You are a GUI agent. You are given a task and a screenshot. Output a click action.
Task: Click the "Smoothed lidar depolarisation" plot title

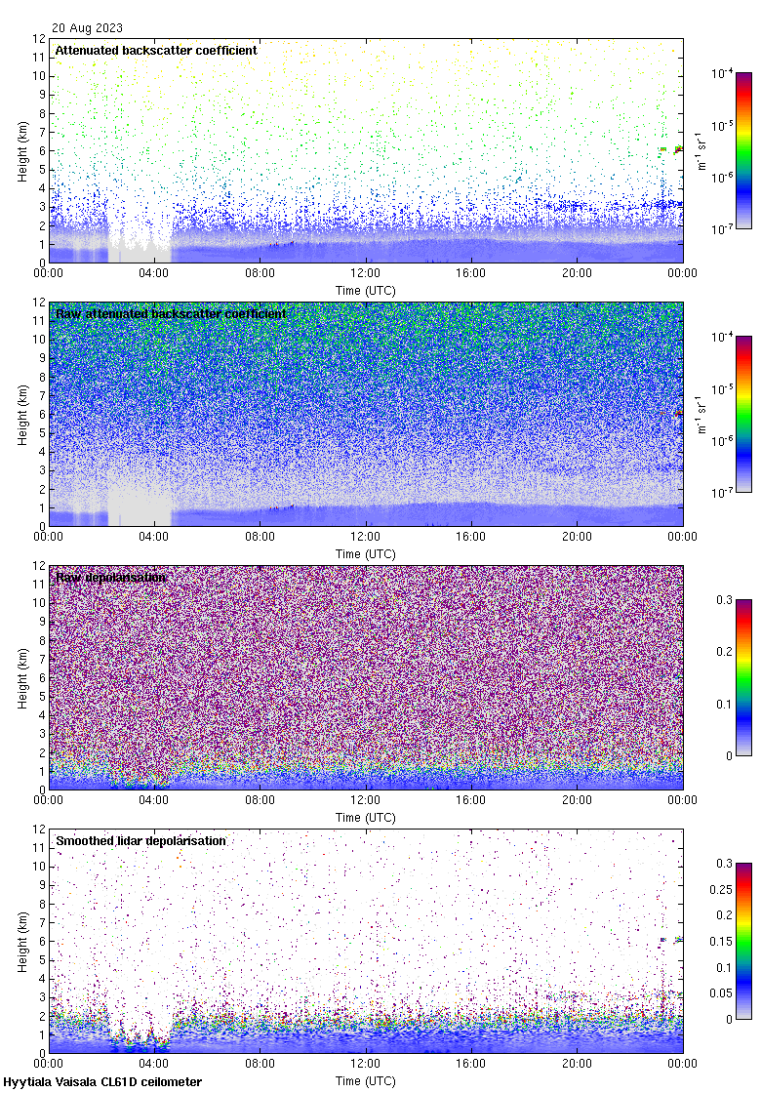coord(140,840)
